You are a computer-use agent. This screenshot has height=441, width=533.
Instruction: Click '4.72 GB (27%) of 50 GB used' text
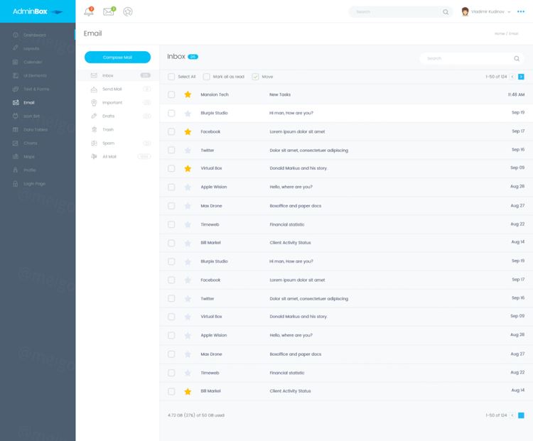[x=196, y=415]
